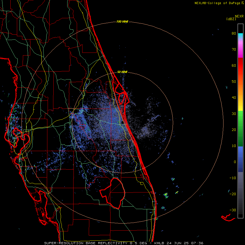Click the 20 dBZ legend value
The height and width of the screenshot is (245, 245).
tap(234, 130)
